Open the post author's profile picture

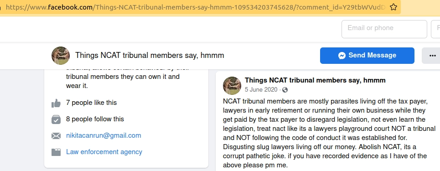coord(232,85)
